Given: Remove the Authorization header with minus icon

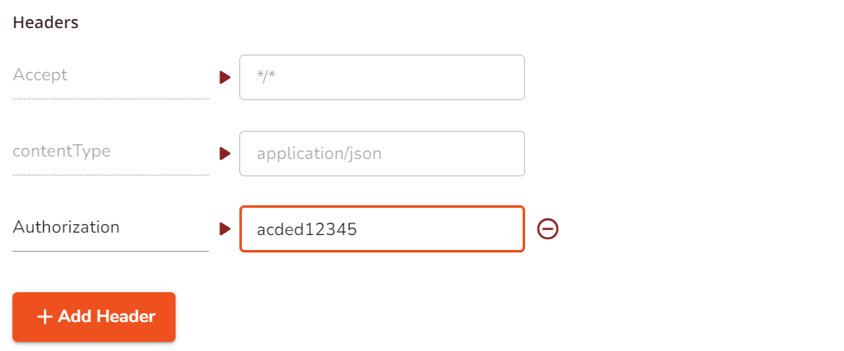Looking at the screenshot, I should click(547, 228).
